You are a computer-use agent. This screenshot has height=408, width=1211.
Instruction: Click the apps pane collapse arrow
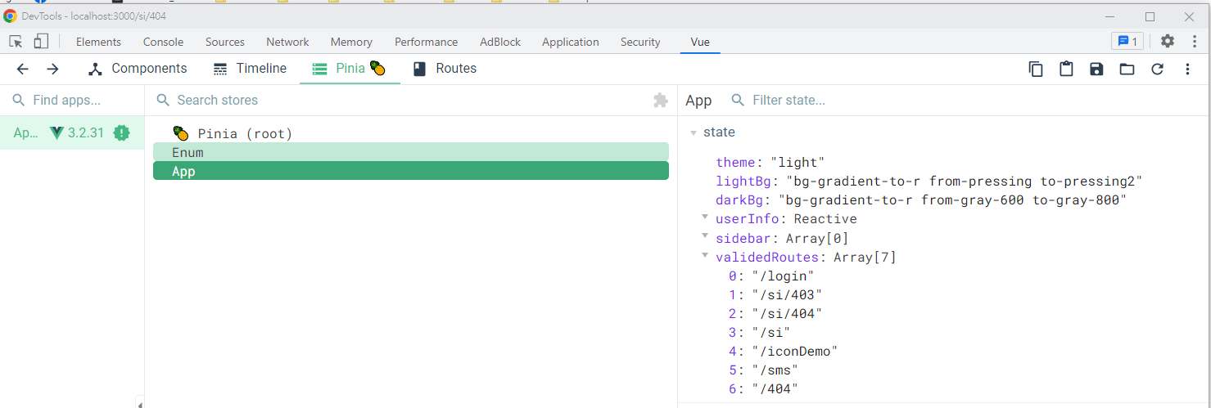click(x=140, y=403)
